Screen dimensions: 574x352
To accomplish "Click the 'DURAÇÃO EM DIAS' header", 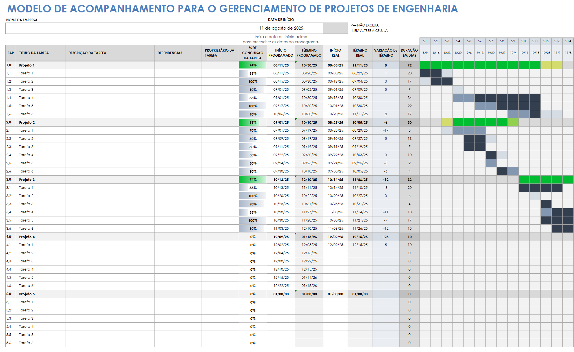I will tap(409, 53).
